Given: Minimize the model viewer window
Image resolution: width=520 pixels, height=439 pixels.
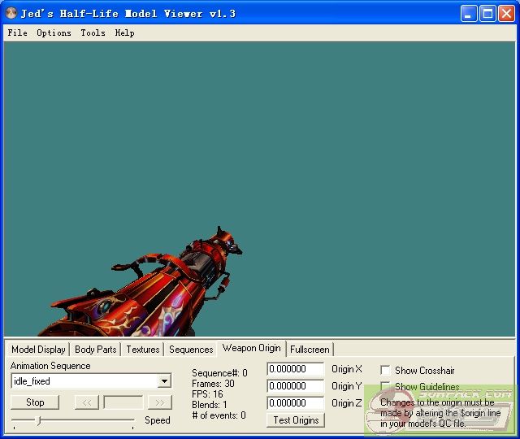Looking at the screenshot, I should [x=469, y=13].
